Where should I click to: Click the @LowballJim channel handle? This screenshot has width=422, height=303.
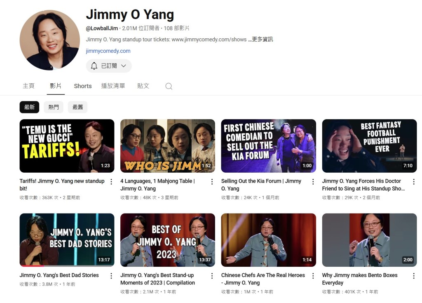pyautogui.click(x=102, y=28)
